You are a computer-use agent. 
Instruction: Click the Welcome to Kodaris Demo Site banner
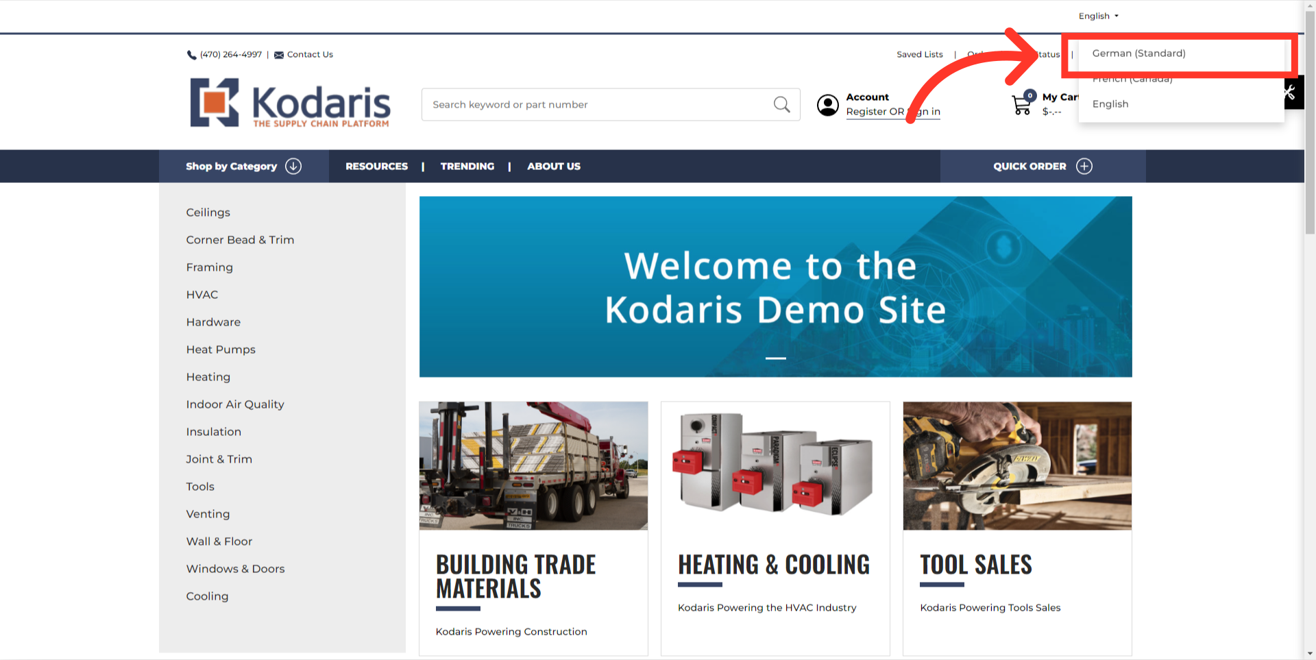(x=775, y=286)
